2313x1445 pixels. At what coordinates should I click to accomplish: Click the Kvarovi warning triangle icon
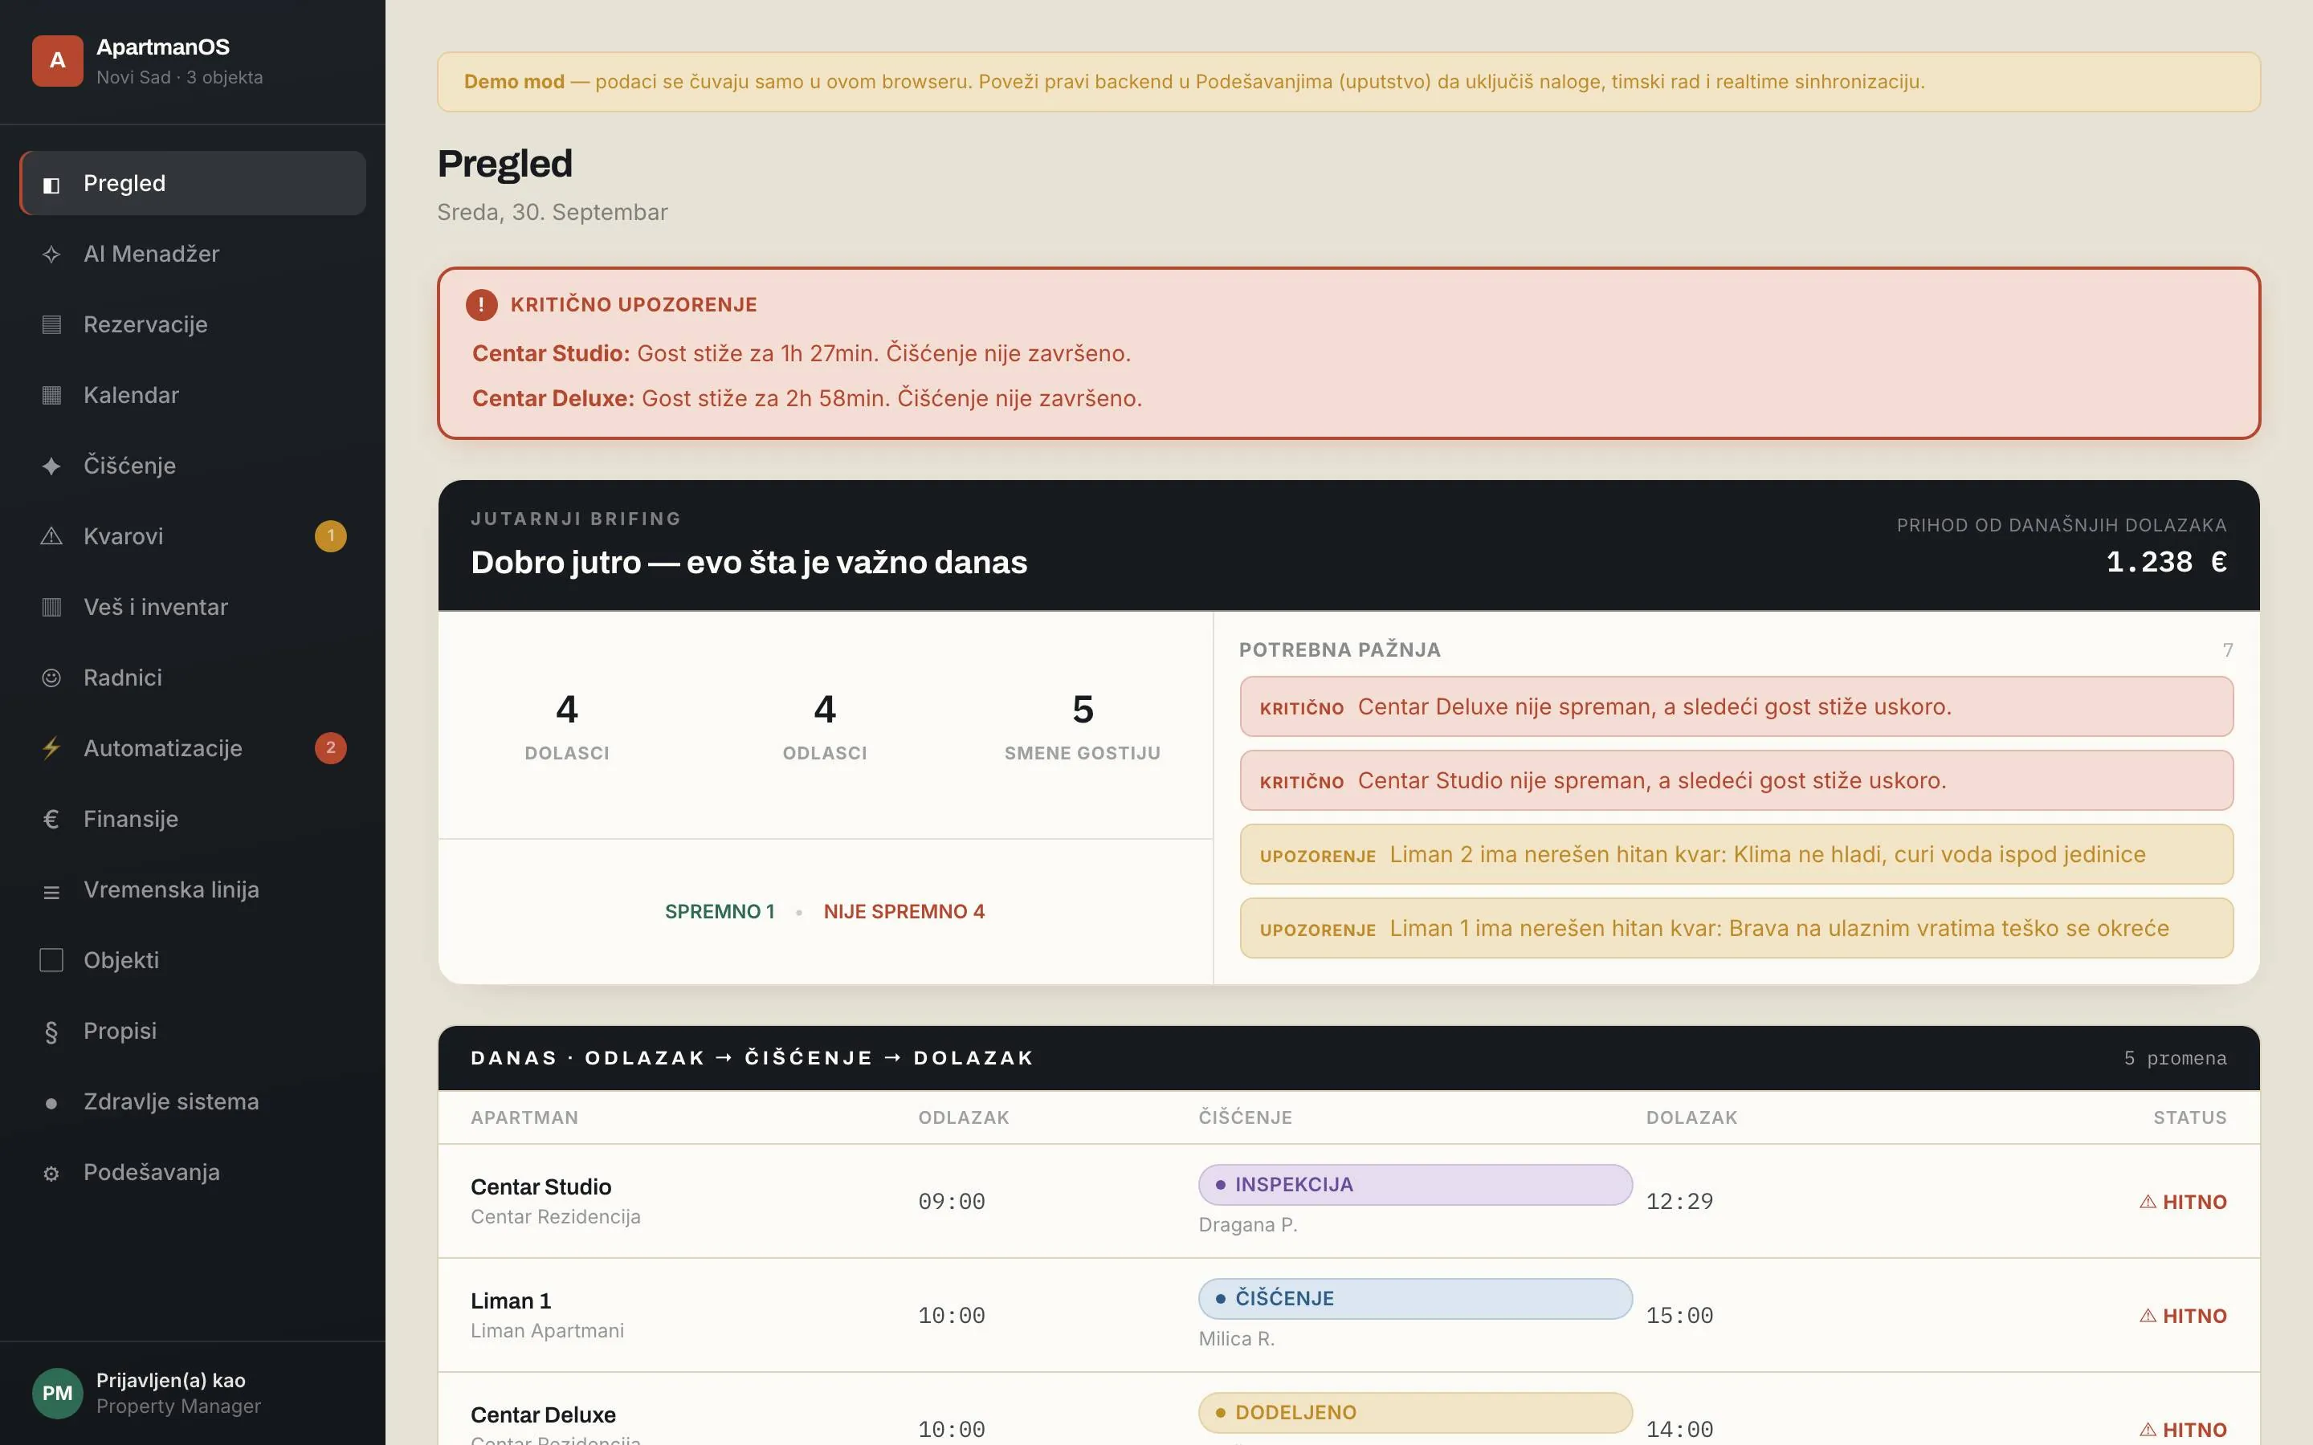tap(51, 536)
